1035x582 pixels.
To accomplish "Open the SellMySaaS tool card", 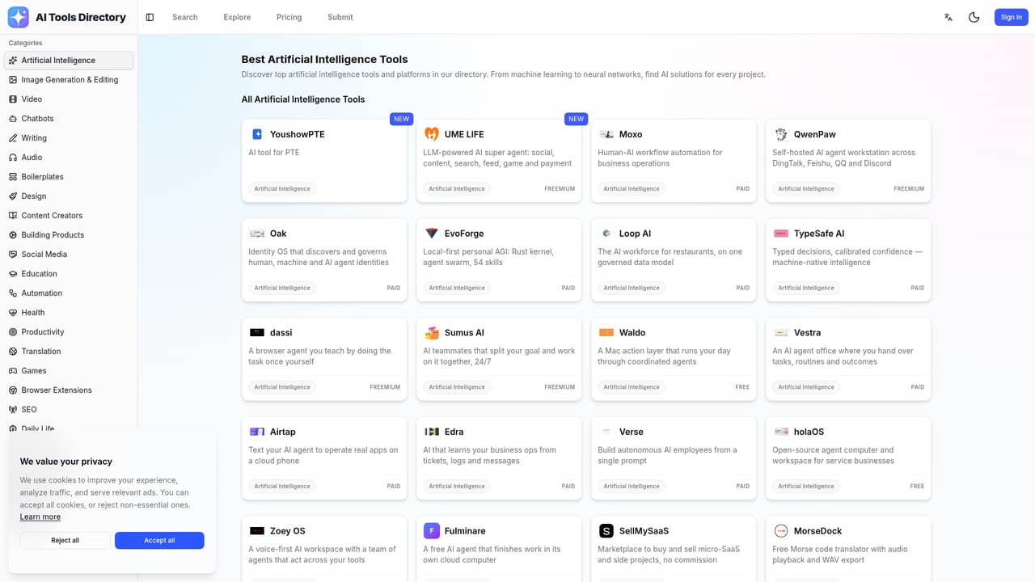I will point(674,549).
